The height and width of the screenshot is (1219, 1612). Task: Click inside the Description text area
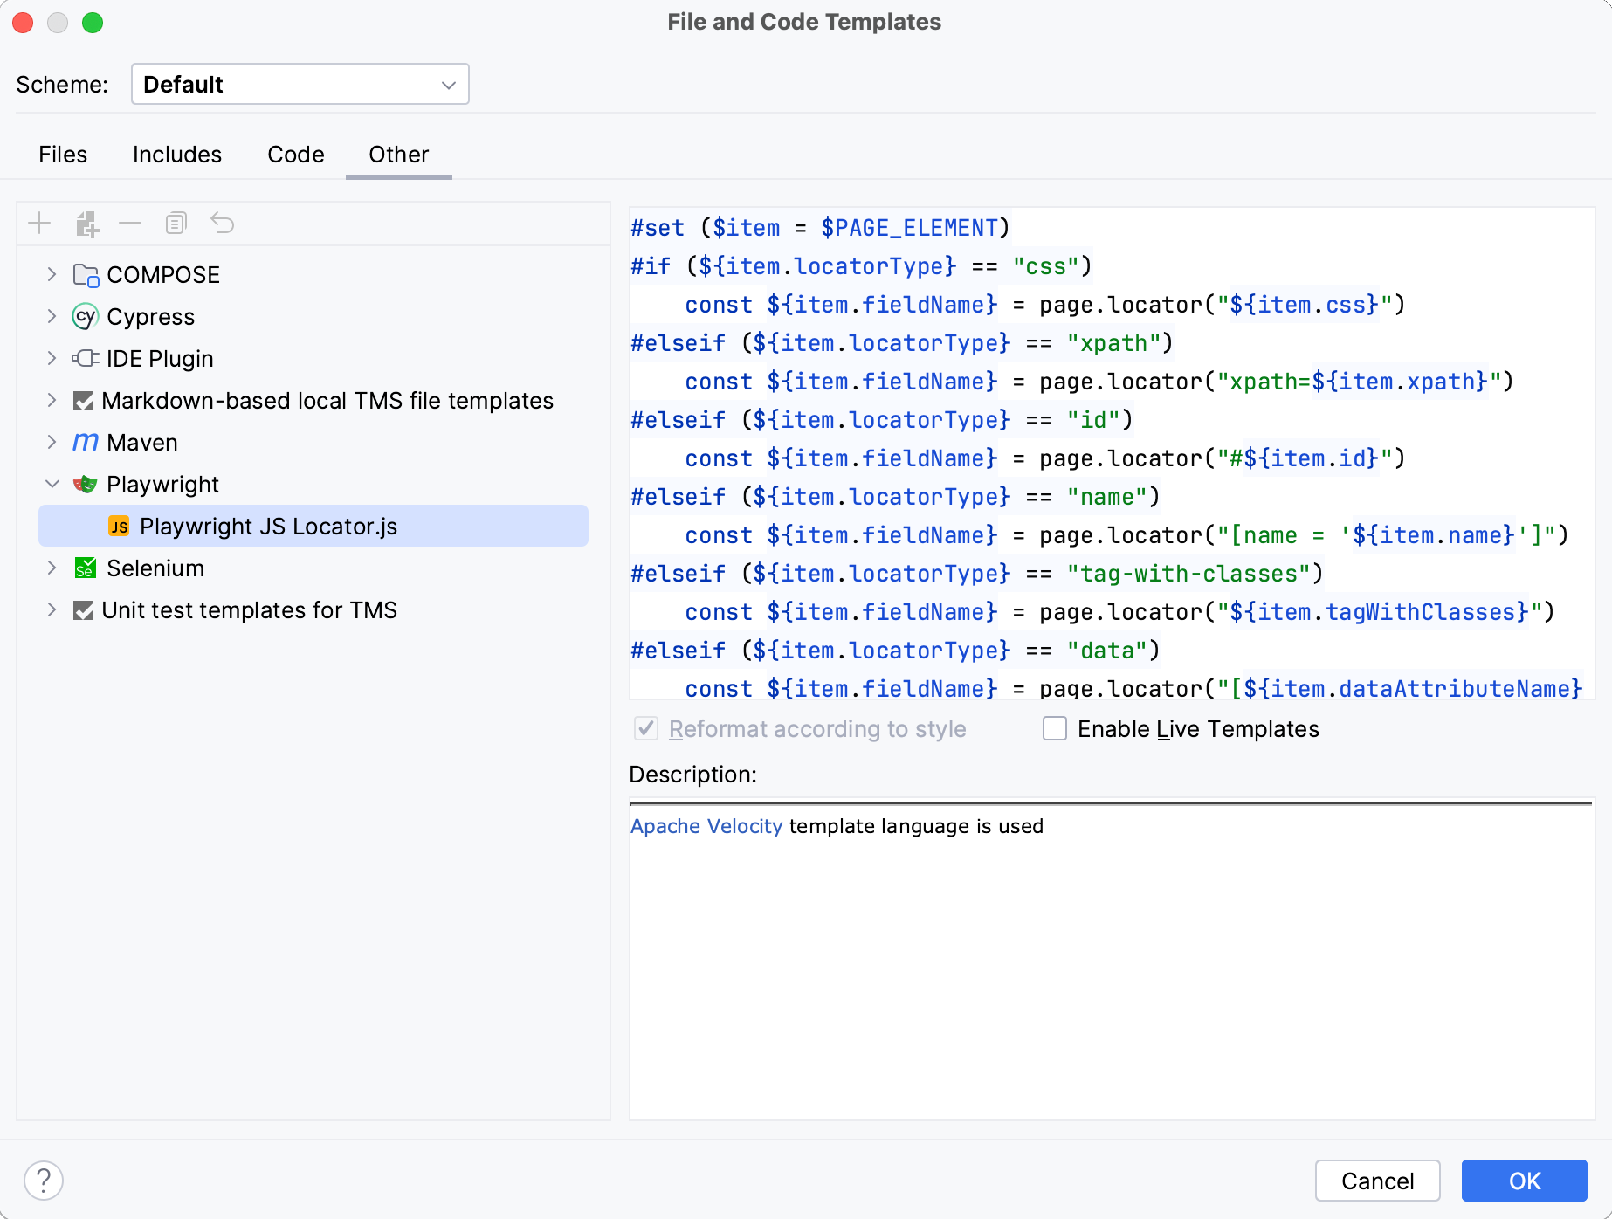pos(1112,961)
